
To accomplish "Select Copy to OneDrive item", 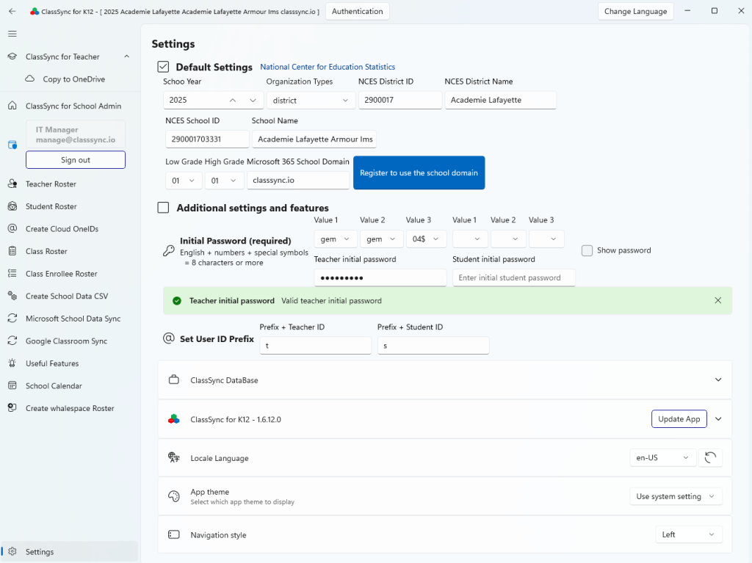I will coord(70,79).
